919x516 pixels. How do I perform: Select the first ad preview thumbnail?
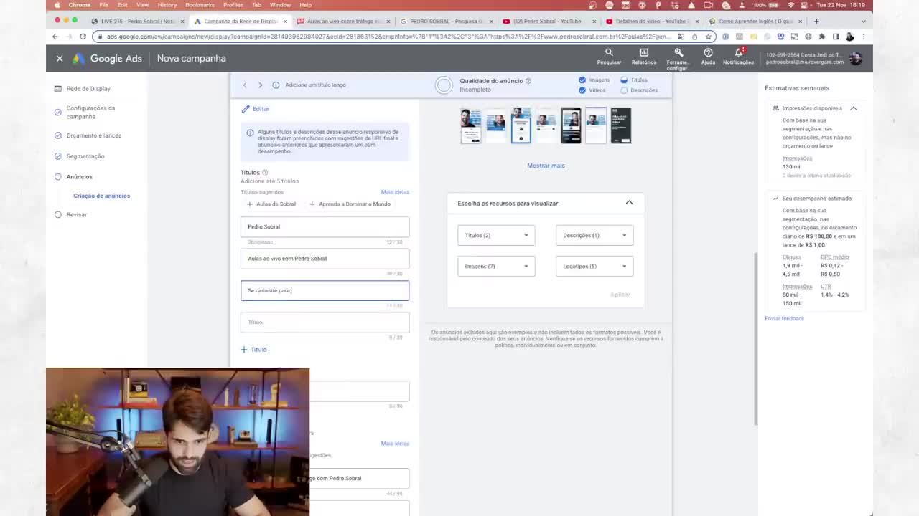click(x=471, y=125)
